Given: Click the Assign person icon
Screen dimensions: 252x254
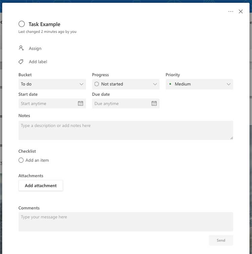Looking at the screenshot, I should [x=21, y=48].
